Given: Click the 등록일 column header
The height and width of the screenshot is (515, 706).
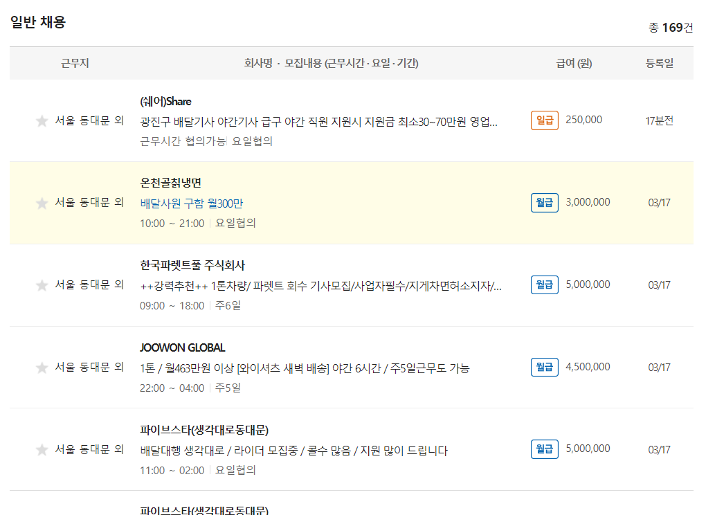Looking at the screenshot, I should pos(660,63).
